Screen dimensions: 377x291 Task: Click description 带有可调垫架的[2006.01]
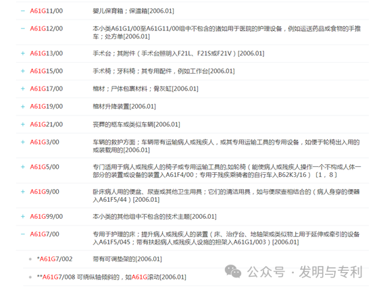[128, 259]
